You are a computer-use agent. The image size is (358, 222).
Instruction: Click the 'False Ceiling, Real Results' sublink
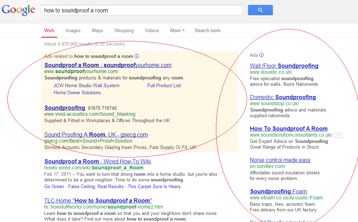click(96, 186)
